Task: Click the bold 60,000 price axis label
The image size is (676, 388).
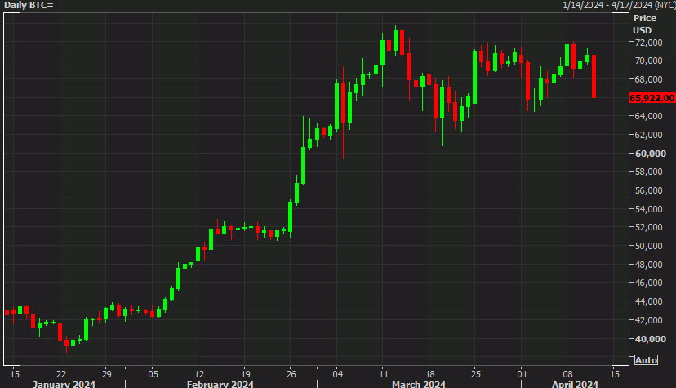Action: [x=650, y=154]
